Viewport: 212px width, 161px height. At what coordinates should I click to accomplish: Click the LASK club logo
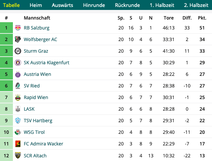18,109
